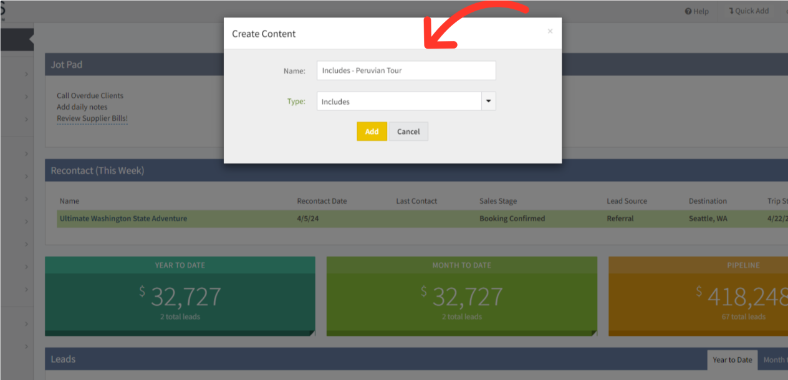The image size is (788, 380).
Task: Switch to the Year to Date leads tab
Action: (733, 359)
